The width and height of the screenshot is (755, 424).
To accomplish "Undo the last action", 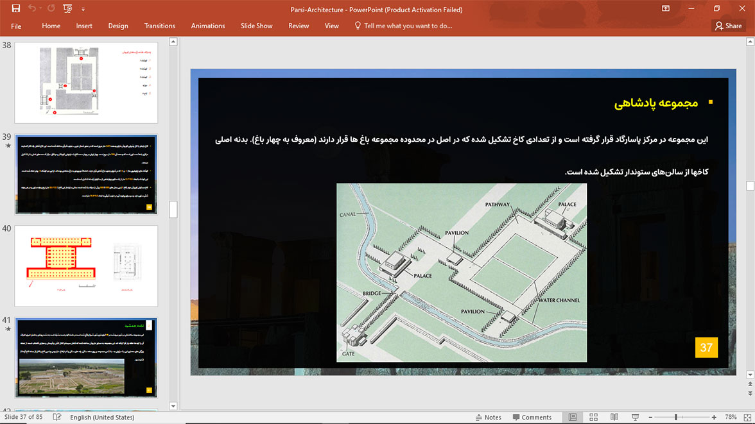I will (32, 9).
